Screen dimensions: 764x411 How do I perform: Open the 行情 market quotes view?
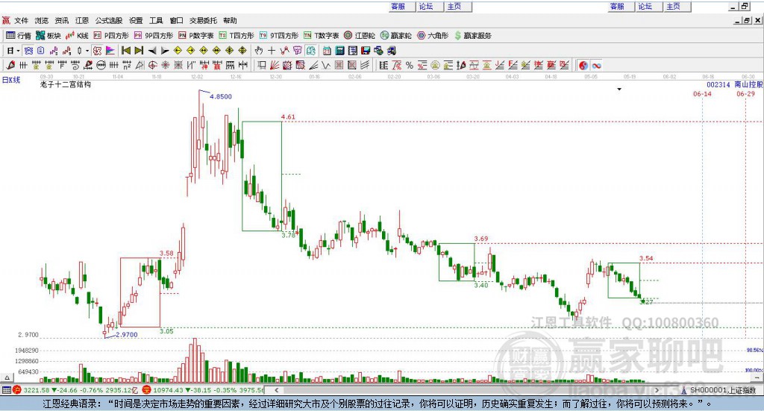pyautogui.click(x=18, y=36)
